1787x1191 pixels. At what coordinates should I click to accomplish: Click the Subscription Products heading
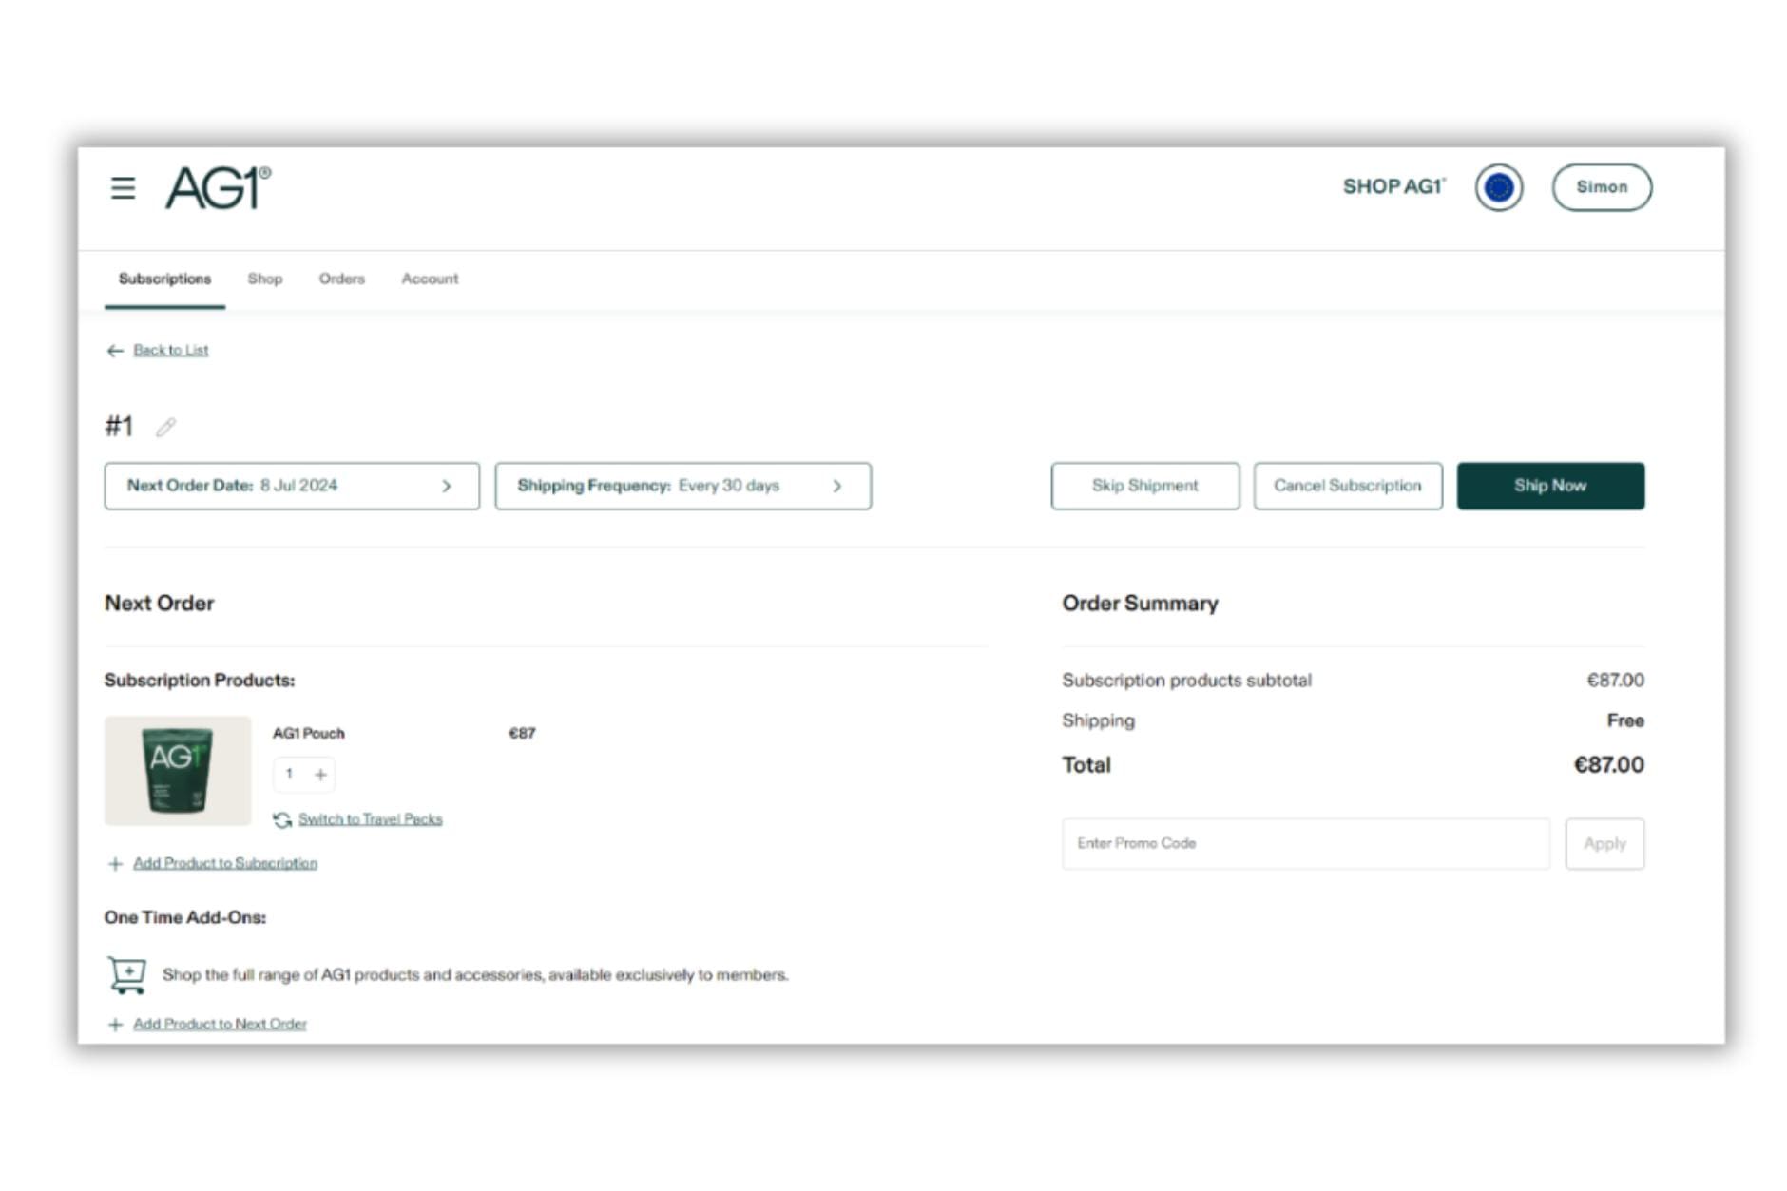tap(200, 681)
